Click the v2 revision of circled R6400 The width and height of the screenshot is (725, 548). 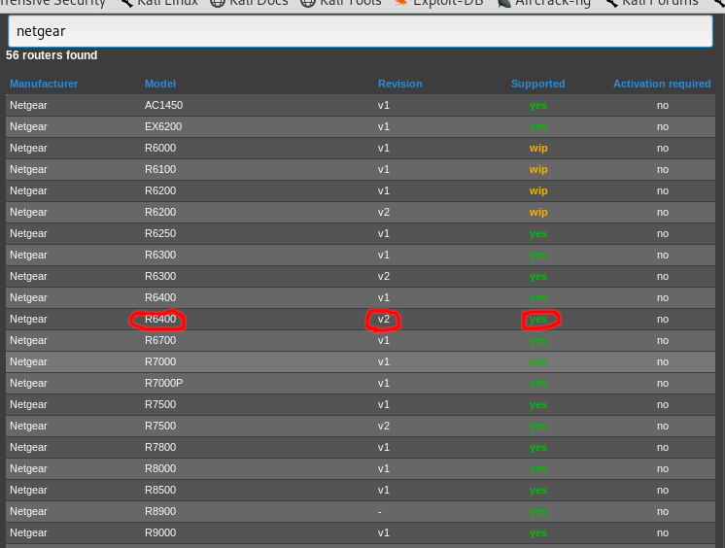coord(384,319)
